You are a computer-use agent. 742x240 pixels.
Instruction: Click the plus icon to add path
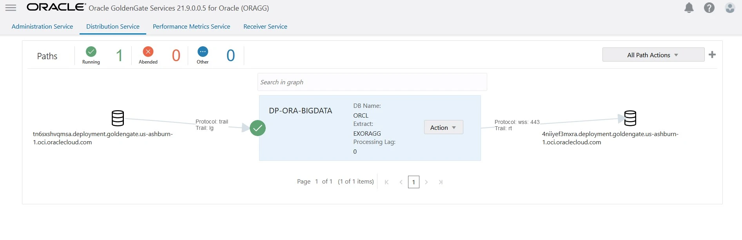tap(712, 55)
